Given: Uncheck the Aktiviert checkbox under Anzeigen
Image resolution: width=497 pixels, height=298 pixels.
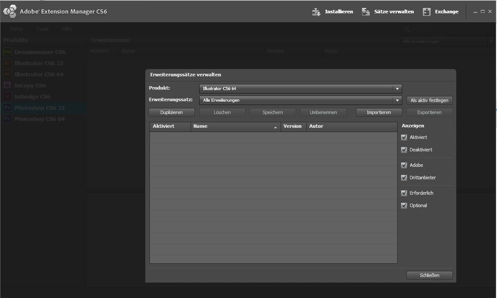Looking at the screenshot, I should tap(404, 137).
